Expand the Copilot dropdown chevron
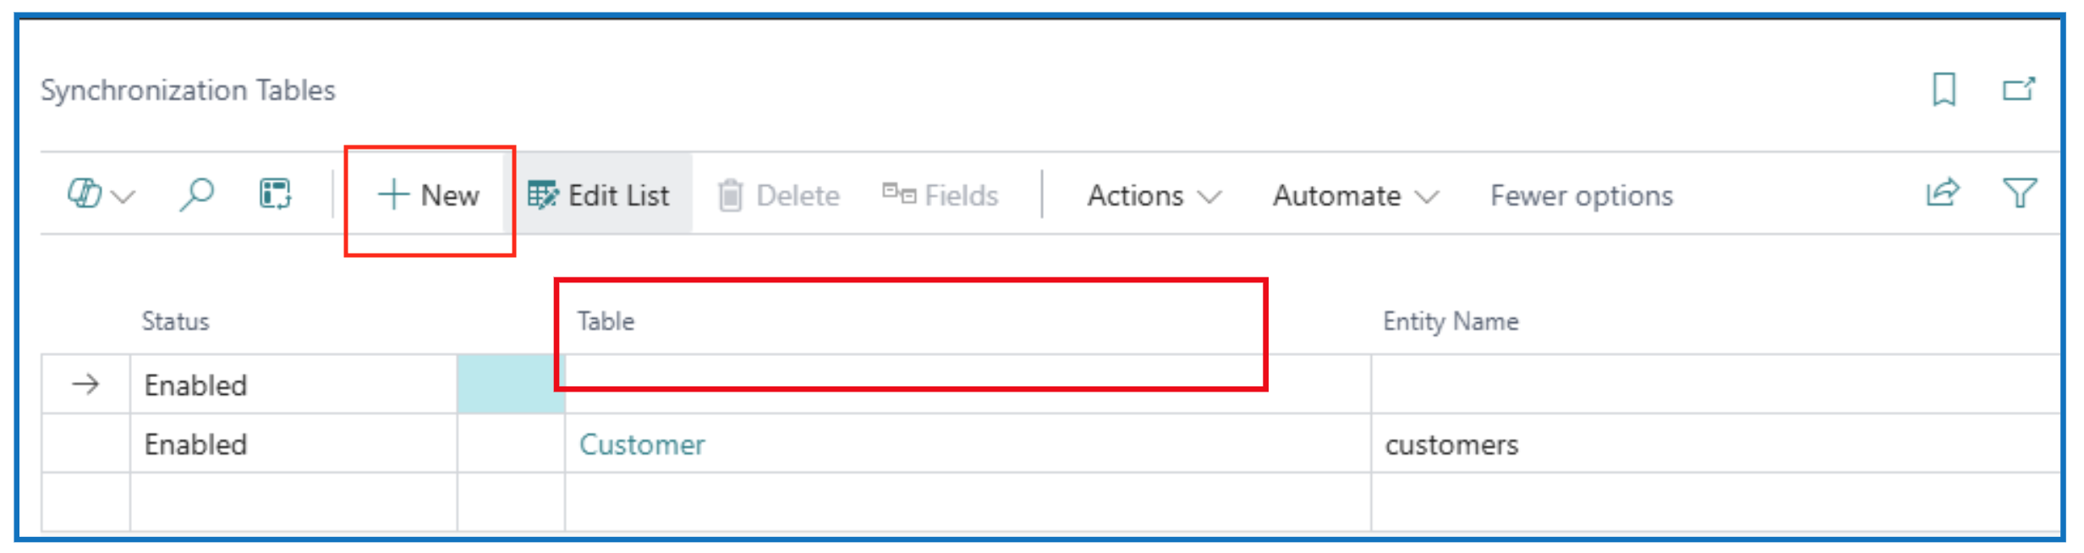The height and width of the screenshot is (553, 2084). (x=123, y=197)
